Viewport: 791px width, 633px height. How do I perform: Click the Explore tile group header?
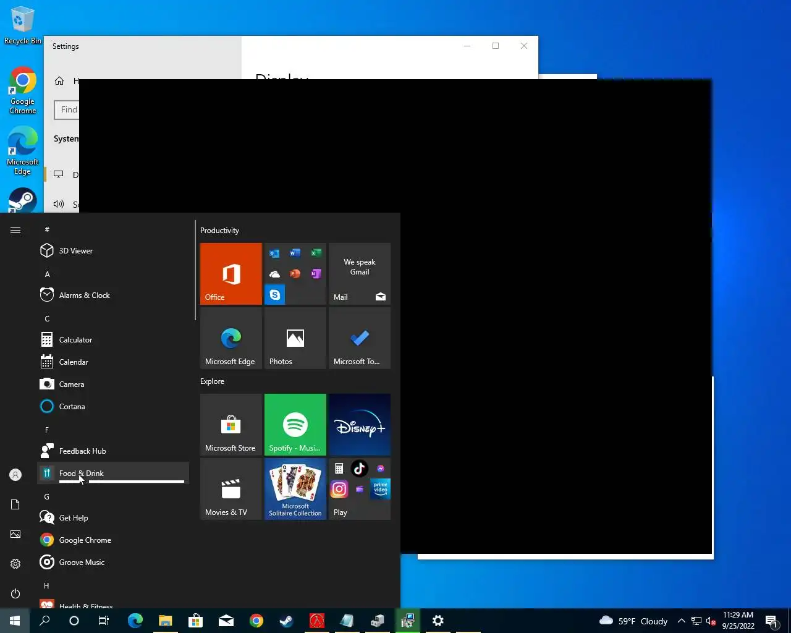(212, 381)
